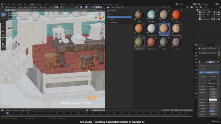Click the Blender logo menu icon
This screenshot has height=124, width=221.
pos(2,4)
